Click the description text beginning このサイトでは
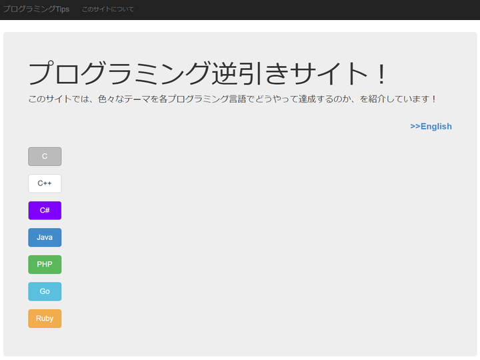The width and height of the screenshot is (480, 360). coord(233,99)
